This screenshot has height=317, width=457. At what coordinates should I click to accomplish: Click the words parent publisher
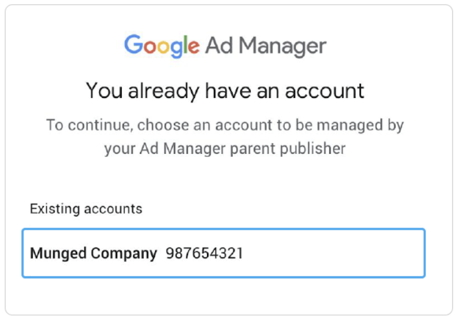point(288,149)
